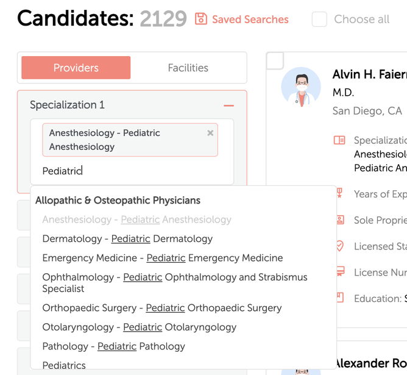This screenshot has height=375, width=407.
Task: Select the Providers tab
Action: click(76, 68)
